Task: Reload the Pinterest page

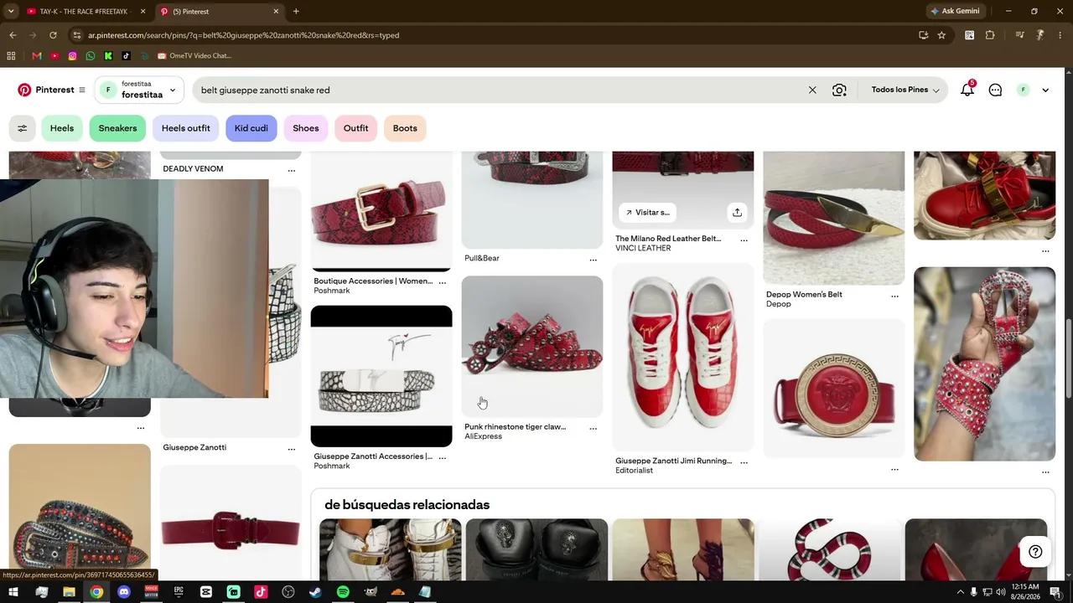Action: (x=53, y=35)
